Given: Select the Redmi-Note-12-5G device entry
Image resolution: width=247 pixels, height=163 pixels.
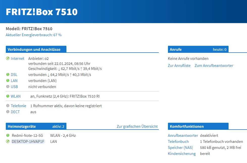Looking at the screenshot, I should coord(27,136).
